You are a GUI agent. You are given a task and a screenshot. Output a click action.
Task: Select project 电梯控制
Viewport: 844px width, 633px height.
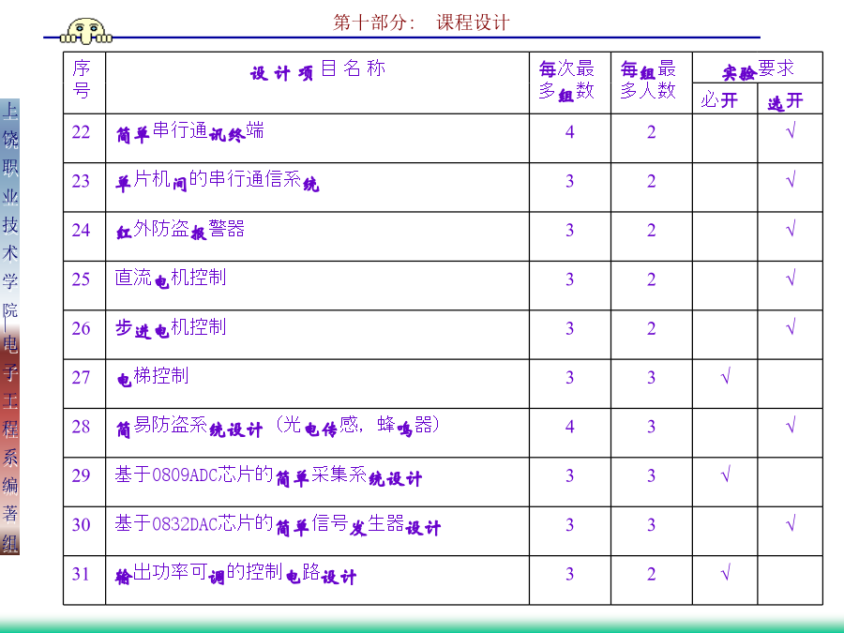click(x=152, y=377)
